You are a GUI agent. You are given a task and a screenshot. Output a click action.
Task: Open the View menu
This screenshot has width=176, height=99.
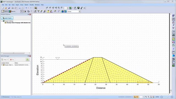13,5
